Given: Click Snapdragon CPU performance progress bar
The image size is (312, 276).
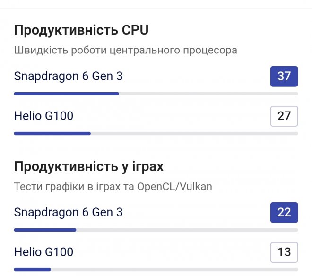Looking at the screenshot, I should (x=66, y=94).
